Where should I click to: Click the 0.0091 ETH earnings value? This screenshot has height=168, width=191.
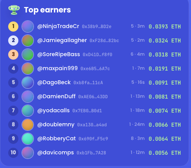165,83
